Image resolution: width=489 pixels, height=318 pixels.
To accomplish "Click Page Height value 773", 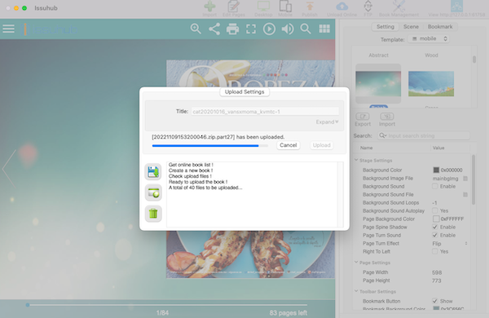I will point(437,280).
